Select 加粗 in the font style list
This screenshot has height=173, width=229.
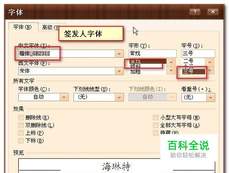135,71
